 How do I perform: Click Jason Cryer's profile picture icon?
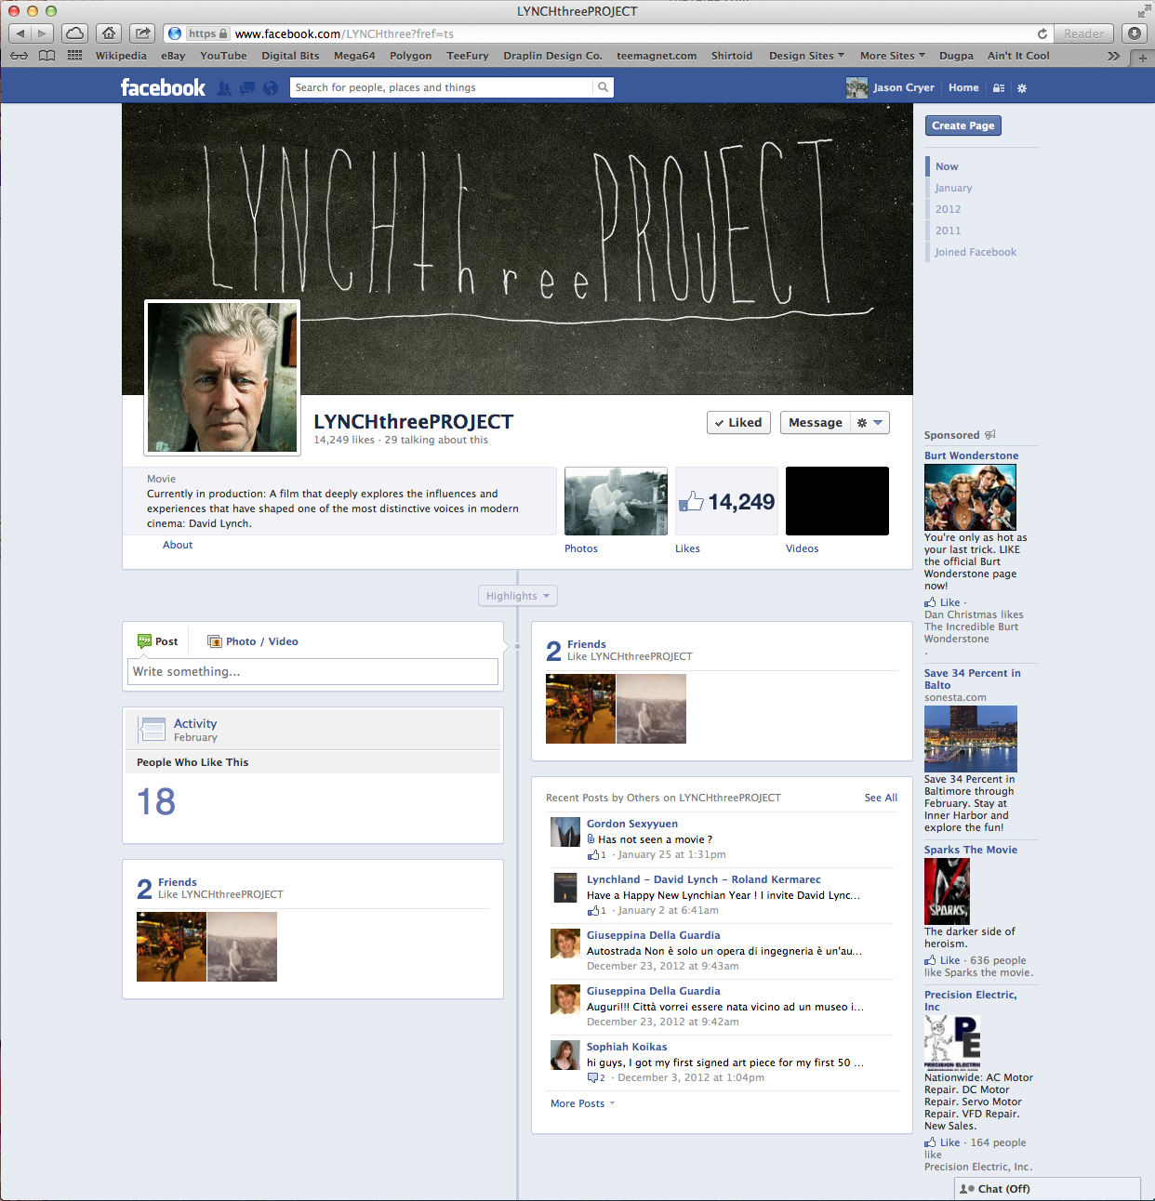click(x=856, y=87)
